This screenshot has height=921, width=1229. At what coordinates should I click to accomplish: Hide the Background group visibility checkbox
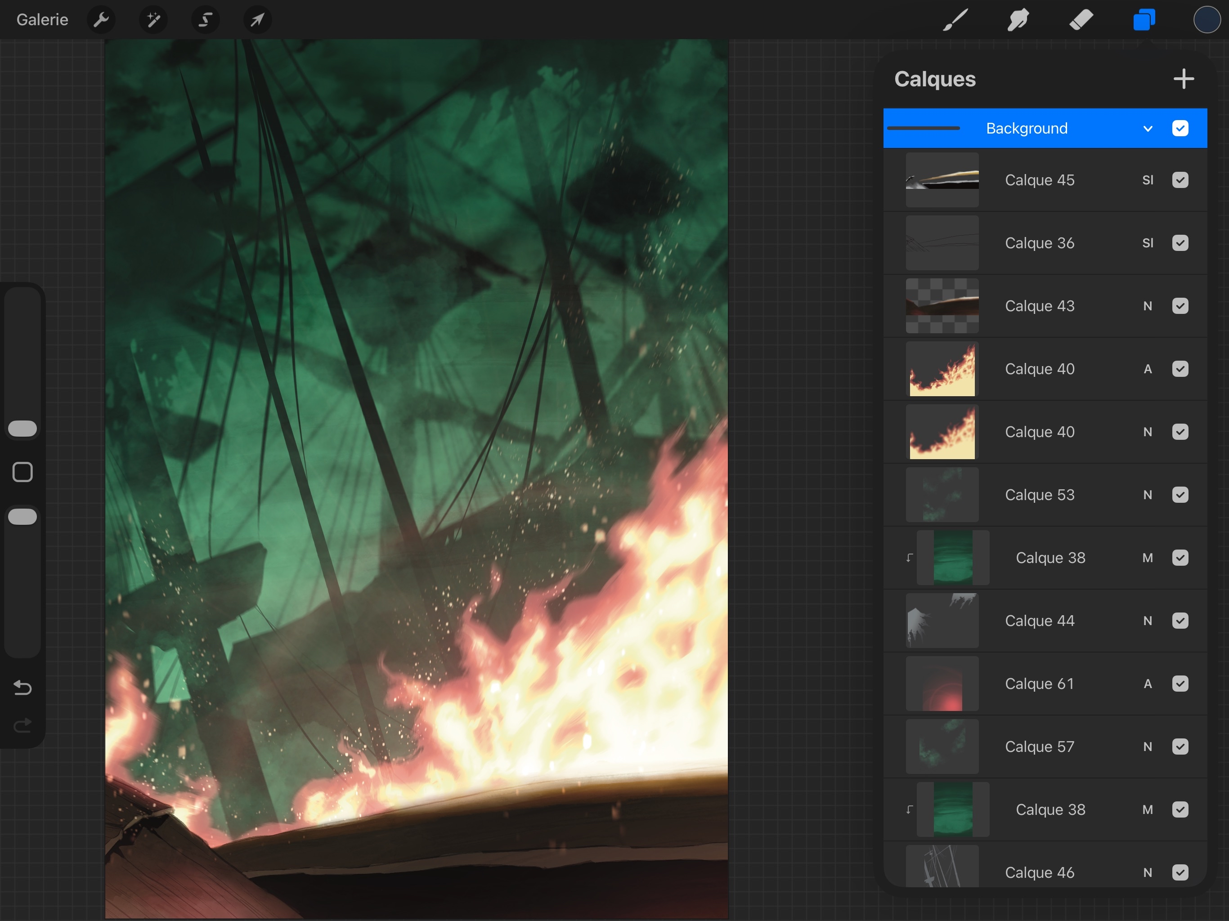pos(1180,128)
